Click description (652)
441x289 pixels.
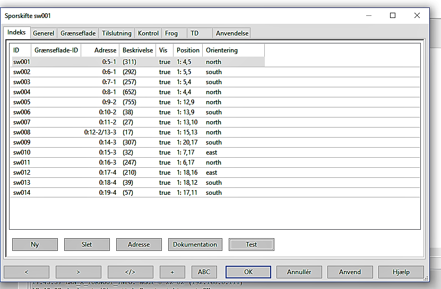point(129,92)
